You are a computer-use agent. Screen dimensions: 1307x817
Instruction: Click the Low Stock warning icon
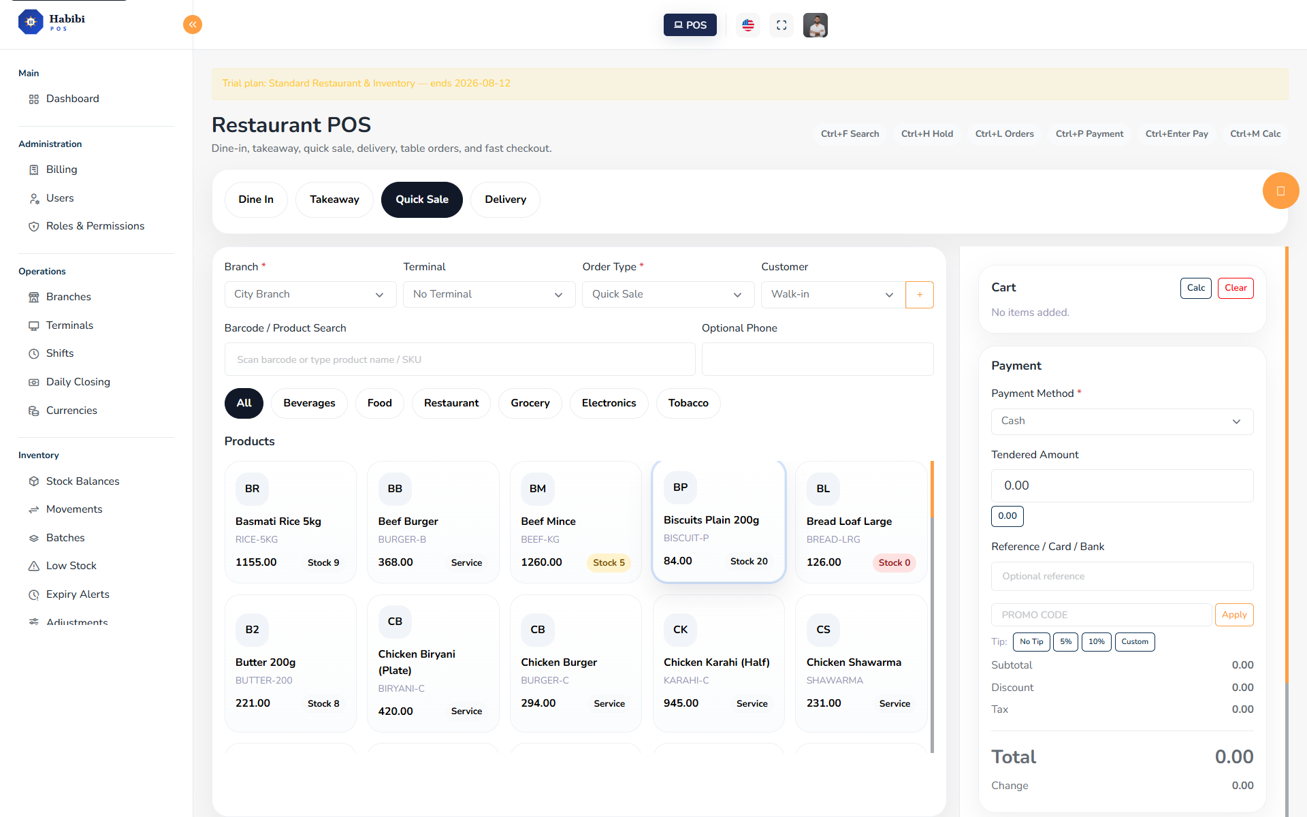pos(33,566)
